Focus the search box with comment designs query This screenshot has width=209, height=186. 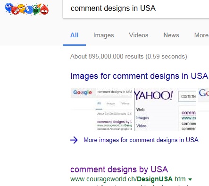click(136, 9)
